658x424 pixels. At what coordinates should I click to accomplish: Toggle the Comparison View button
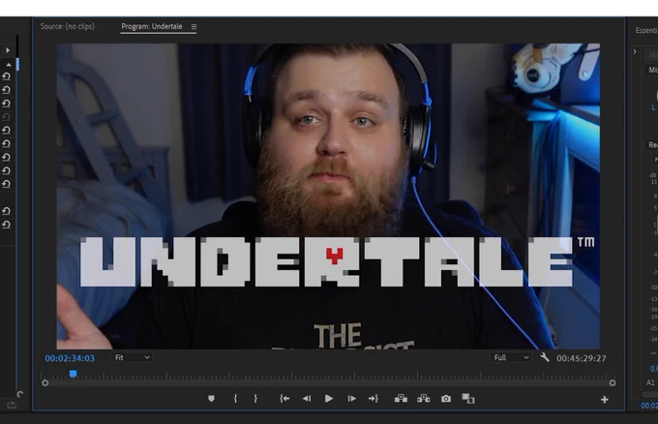468,399
